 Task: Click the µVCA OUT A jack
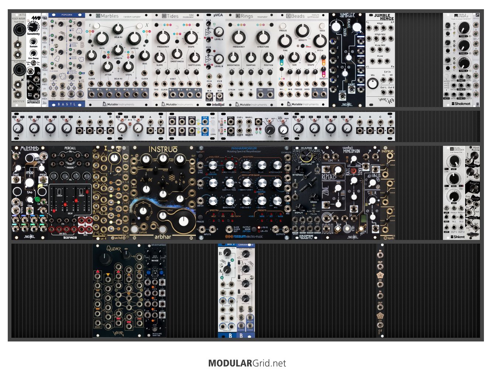point(209,96)
